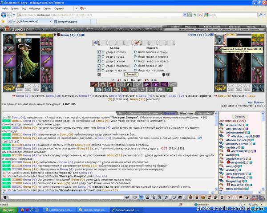Select the shaded-box radio for удар в живот
Screen dimensions: 267x213
click(99, 61)
